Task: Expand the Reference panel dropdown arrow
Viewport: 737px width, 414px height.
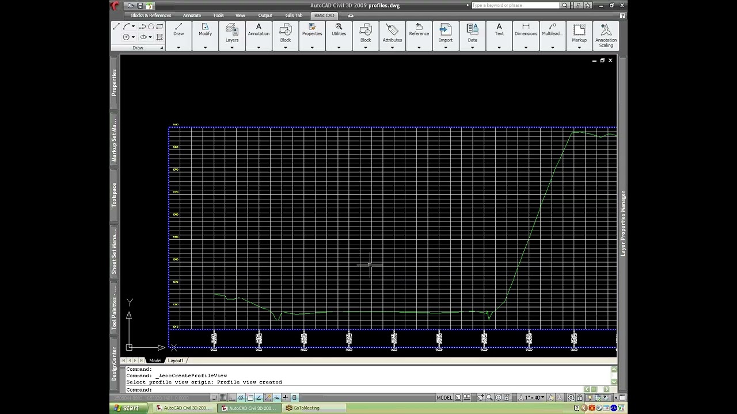Action: click(x=419, y=47)
